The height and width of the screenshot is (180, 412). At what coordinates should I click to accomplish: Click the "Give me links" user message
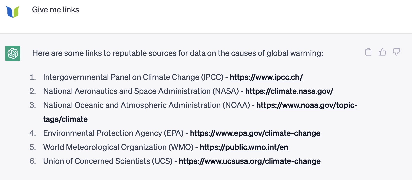(x=56, y=10)
